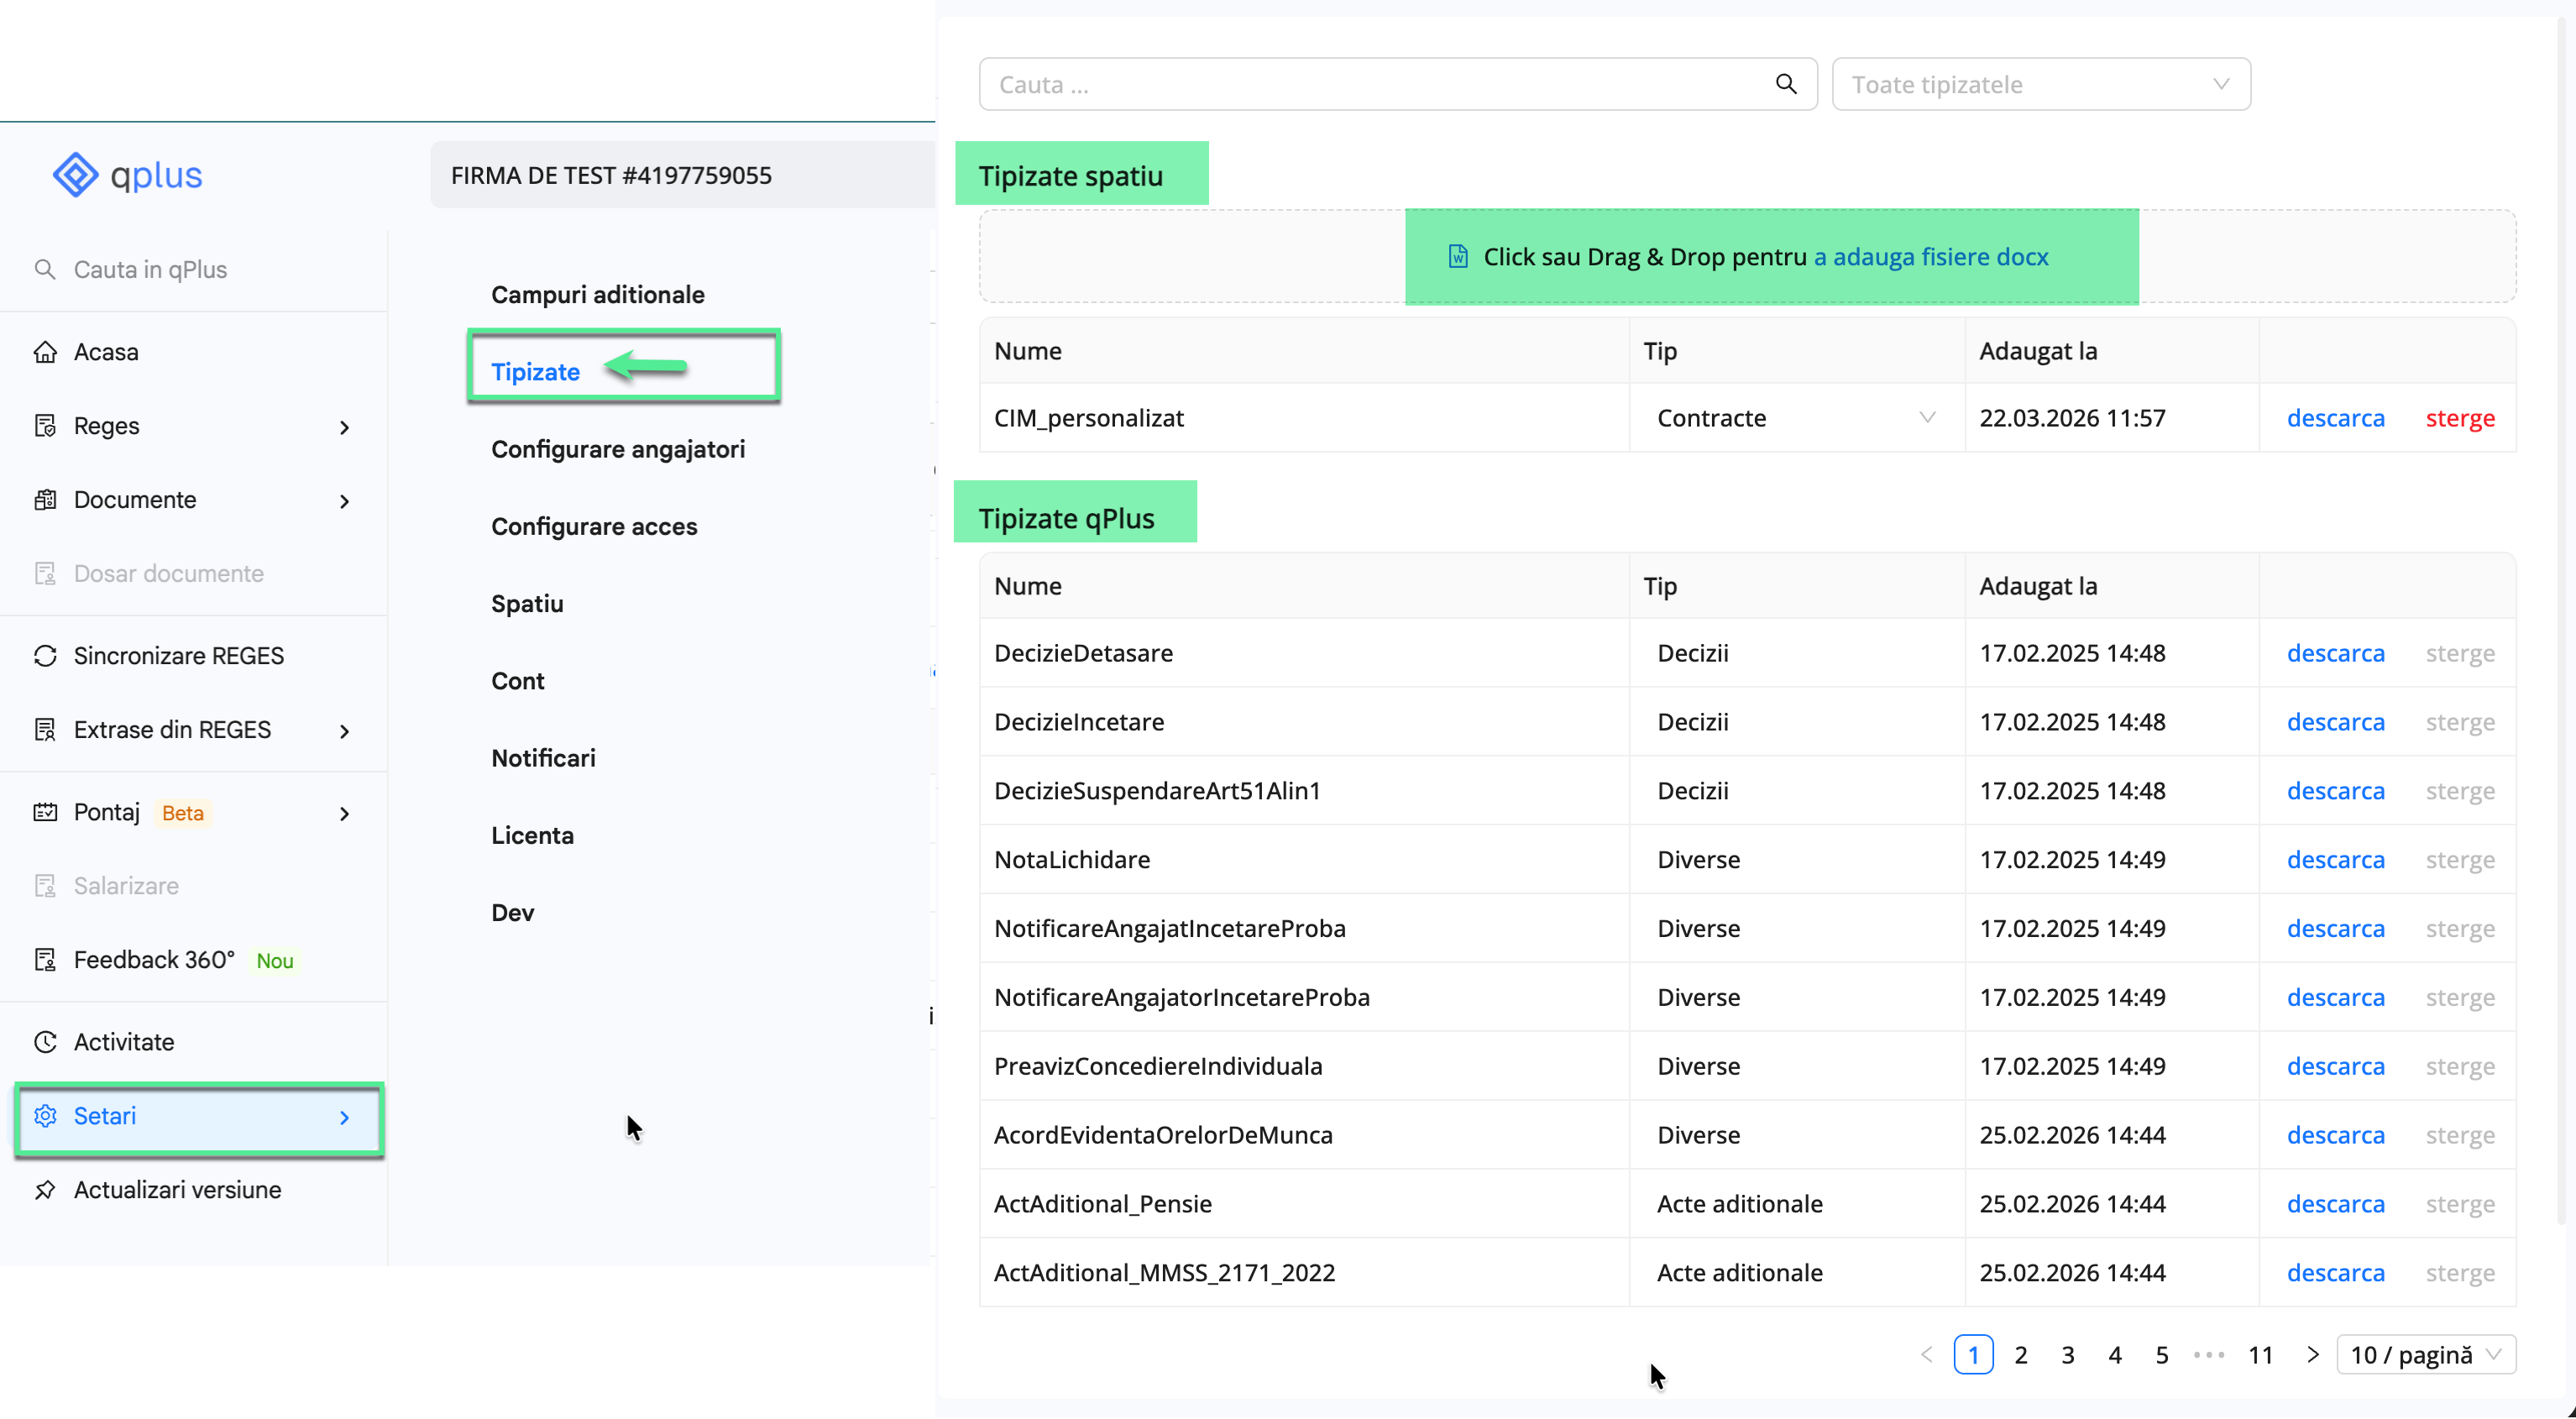2576x1419 pixels.
Task: Expand the Reges submenu chevron
Action: click(344, 427)
